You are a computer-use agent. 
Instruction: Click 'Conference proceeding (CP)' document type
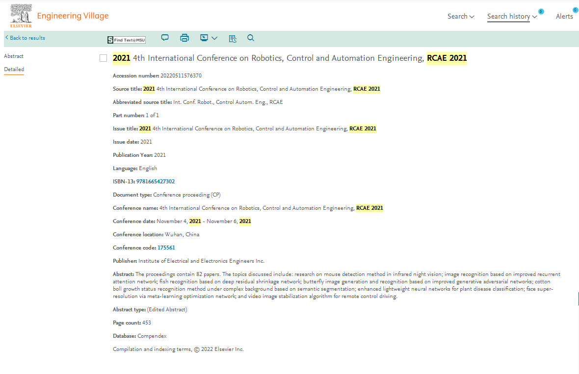(x=187, y=195)
